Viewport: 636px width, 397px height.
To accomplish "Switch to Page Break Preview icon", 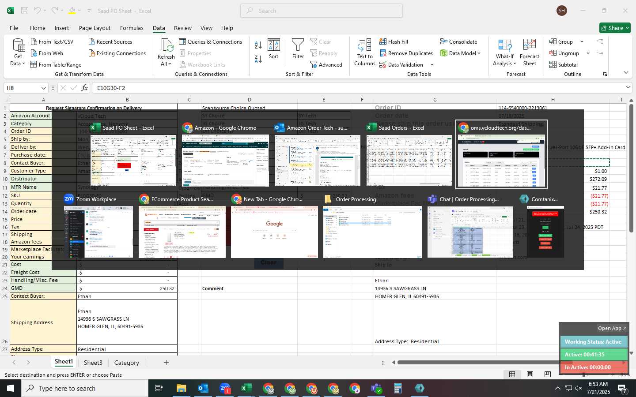I will coord(548,375).
